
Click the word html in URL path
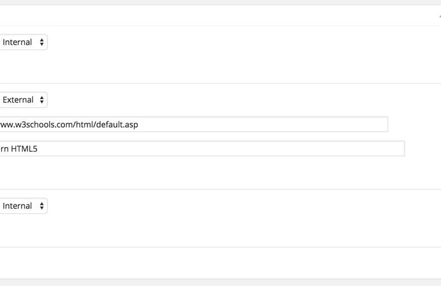(85, 125)
